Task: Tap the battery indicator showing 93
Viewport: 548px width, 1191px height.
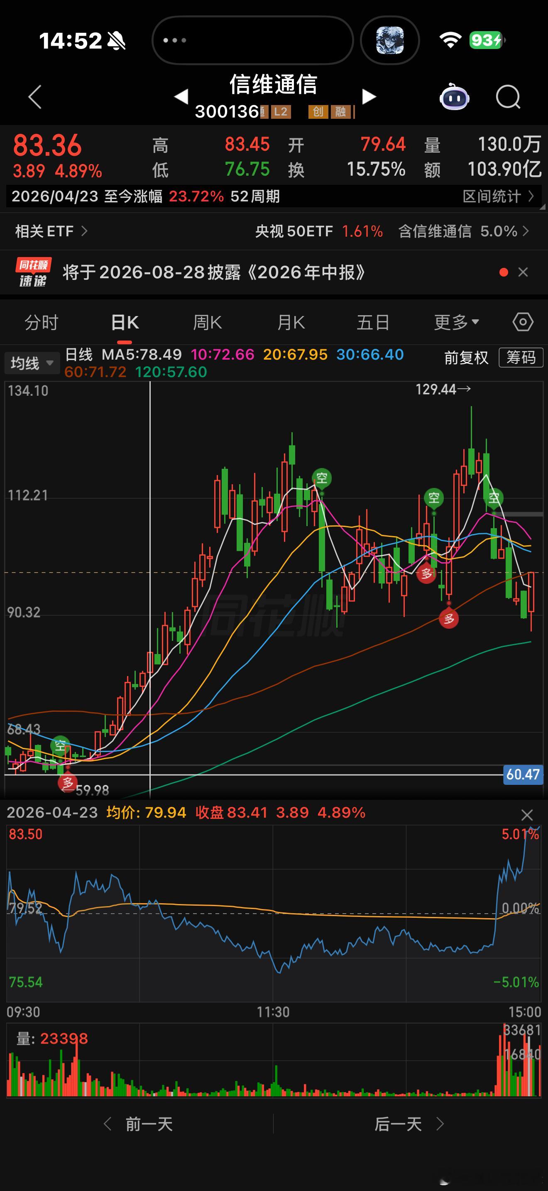Action: [x=487, y=40]
